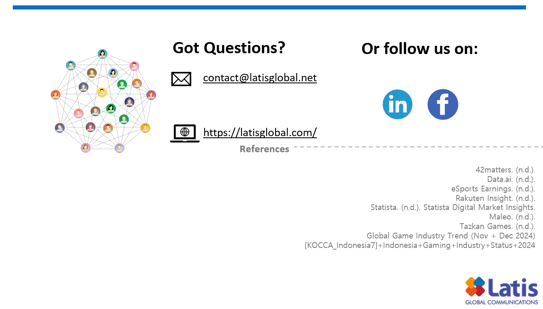Click the envelope email icon
The height and width of the screenshot is (309, 543).
(181, 79)
